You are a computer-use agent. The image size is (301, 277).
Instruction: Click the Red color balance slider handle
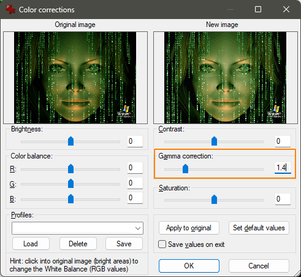[70, 168]
